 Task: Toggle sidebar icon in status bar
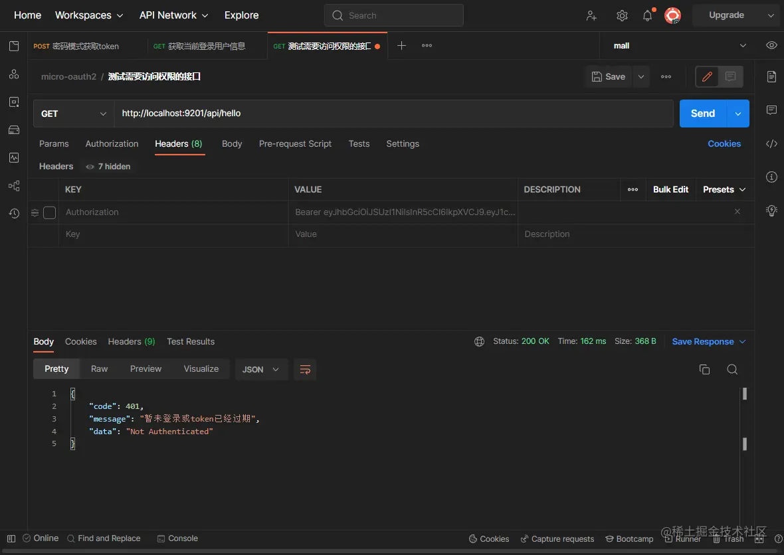11,538
